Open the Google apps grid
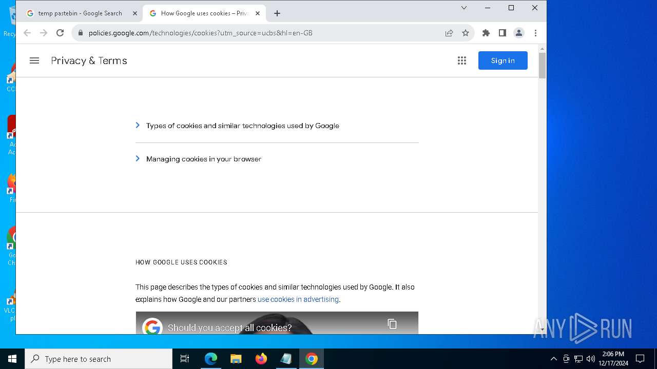 coord(462,60)
